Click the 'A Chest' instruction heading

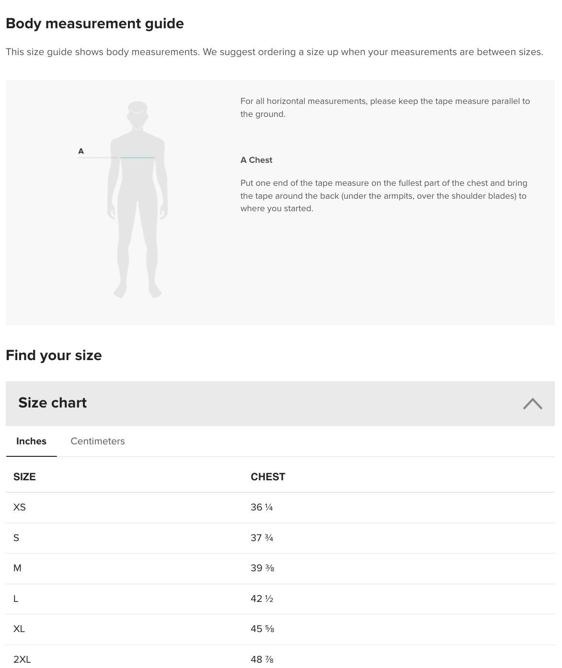coord(256,160)
